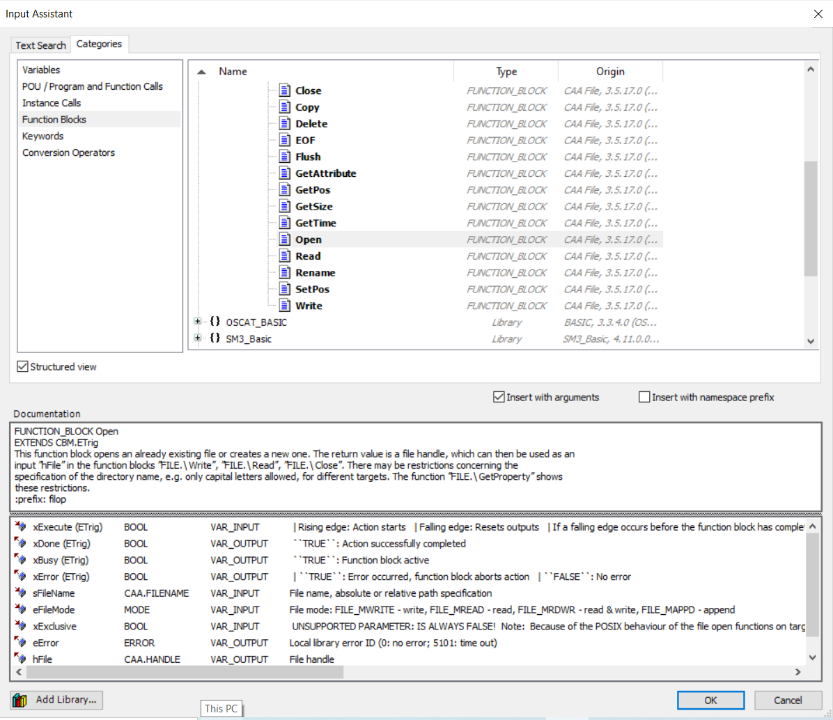Image resolution: width=833 pixels, height=720 pixels.
Task: Confirm selection with the OK button
Action: pyautogui.click(x=710, y=700)
